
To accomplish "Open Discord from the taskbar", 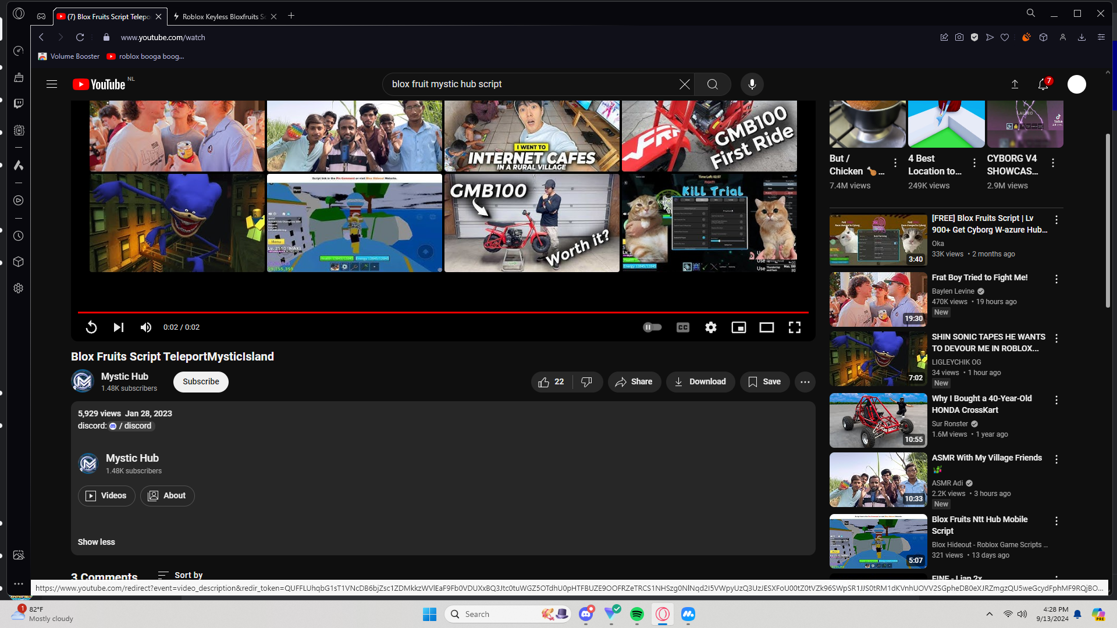I will (586, 614).
